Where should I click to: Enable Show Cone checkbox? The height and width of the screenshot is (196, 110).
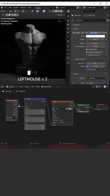[87, 70]
